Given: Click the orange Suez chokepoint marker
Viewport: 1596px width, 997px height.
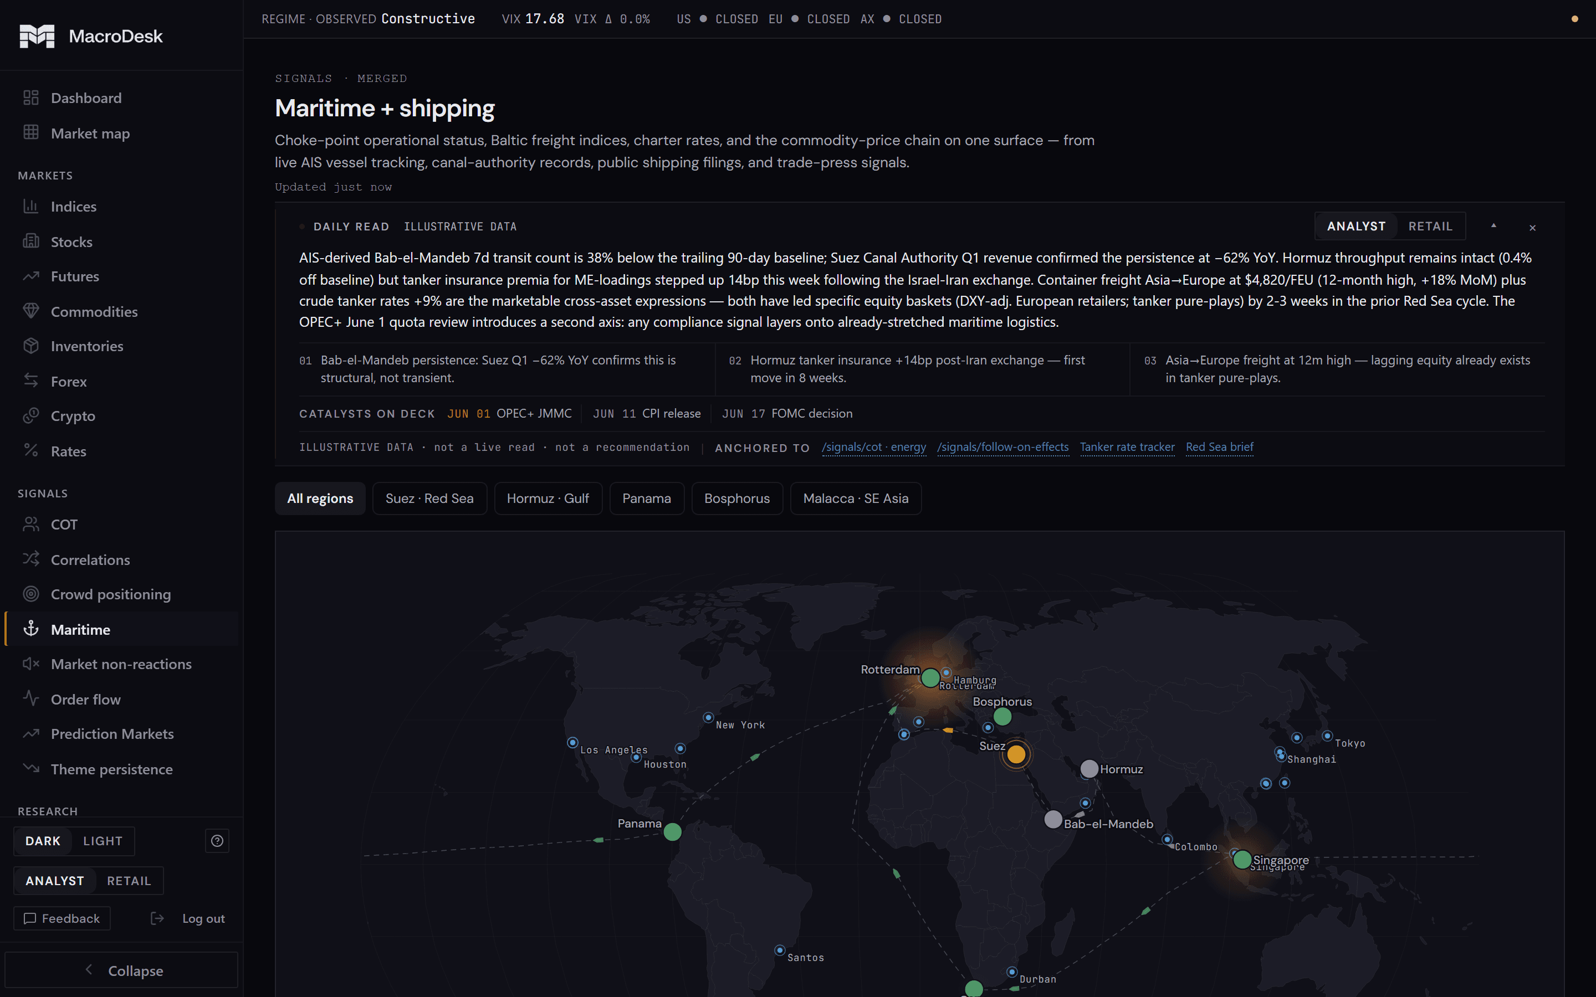Looking at the screenshot, I should click(x=1016, y=754).
